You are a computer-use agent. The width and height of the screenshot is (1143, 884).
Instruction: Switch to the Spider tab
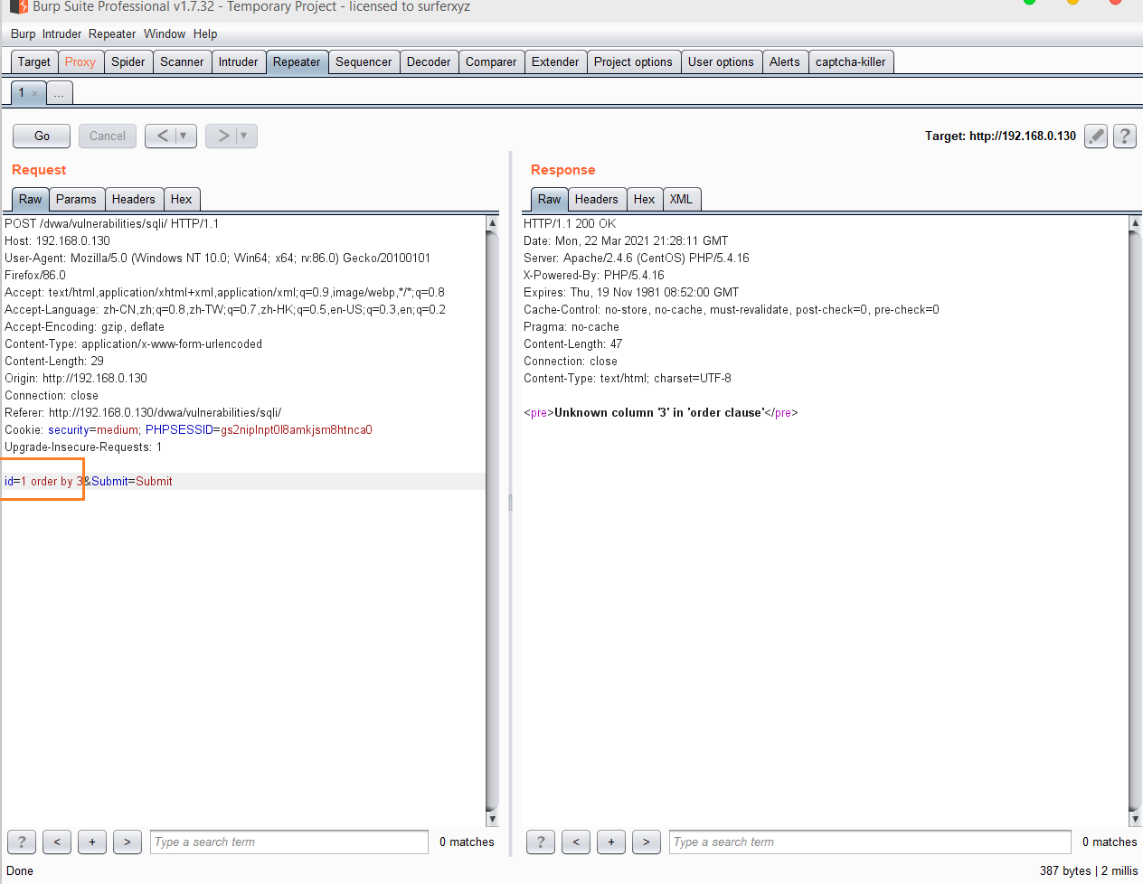(x=128, y=61)
